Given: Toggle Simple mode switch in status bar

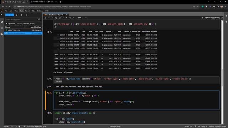Looking at the screenshot, I should click(x=11, y=127).
